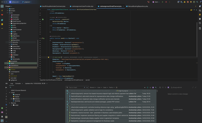Screen dimensions: 202x123
Task: Expand the Controller folder in project tree
Action: click(x=9, y=19)
